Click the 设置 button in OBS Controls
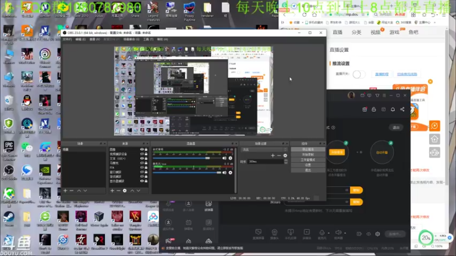Image resolution: width=456 pixels, height=256 pixels. click(x=308, y=165)
